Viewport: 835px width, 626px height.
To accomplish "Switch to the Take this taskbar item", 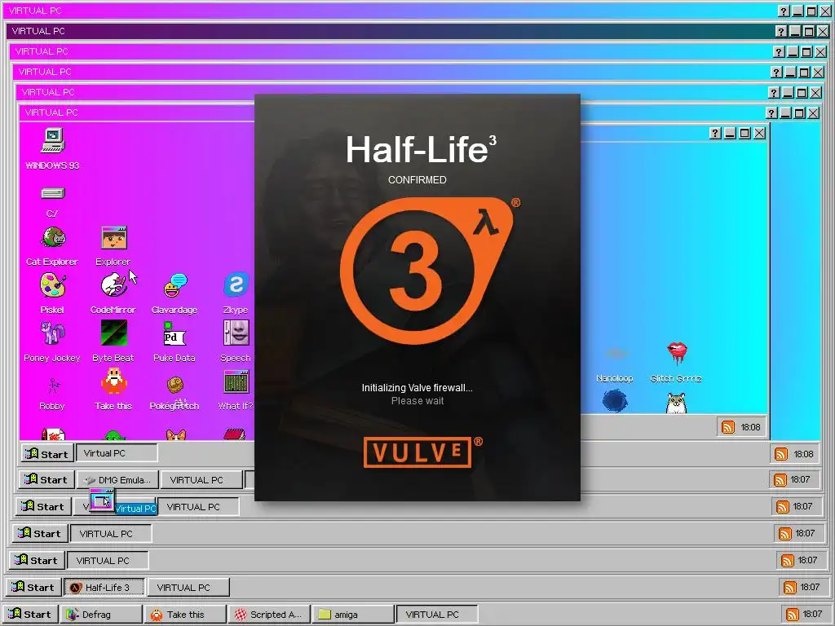I will pyautogui.click(x=185, y=615).
